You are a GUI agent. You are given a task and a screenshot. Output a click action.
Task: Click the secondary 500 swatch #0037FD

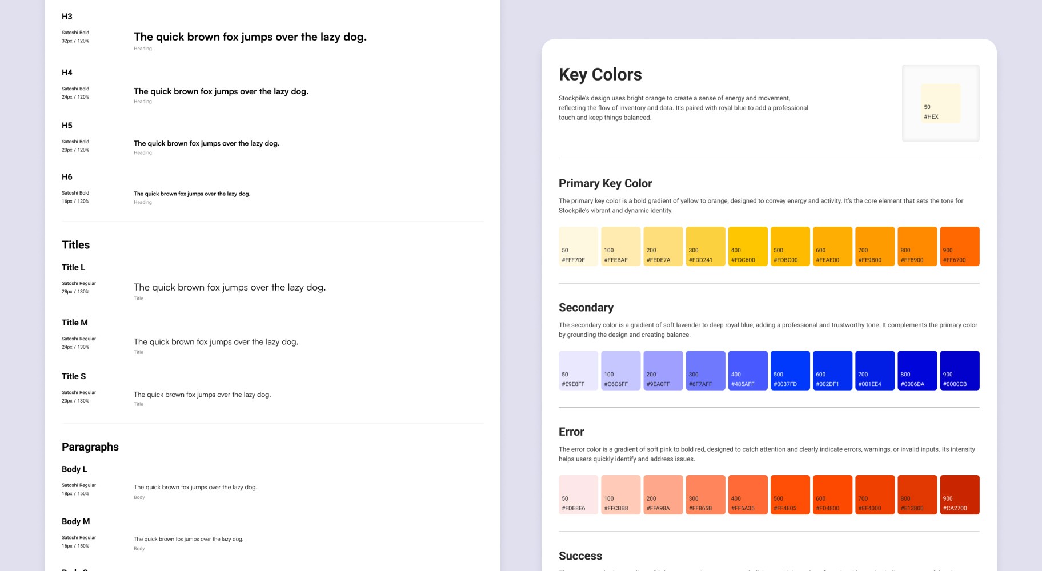point(790,371)
